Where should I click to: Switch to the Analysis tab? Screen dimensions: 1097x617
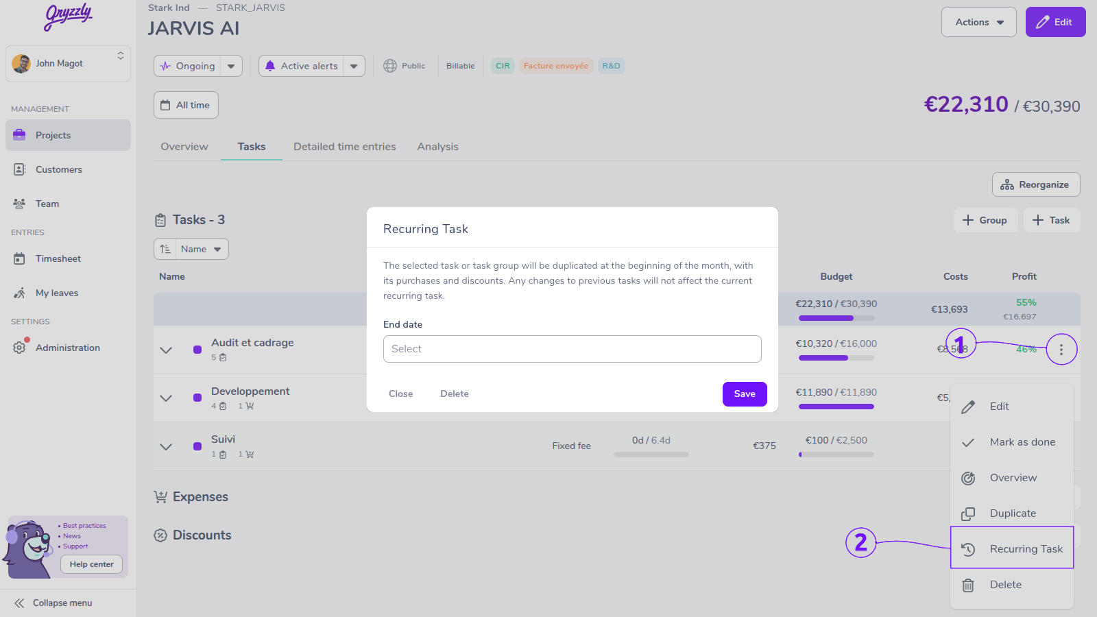click(x=437, y=147)
